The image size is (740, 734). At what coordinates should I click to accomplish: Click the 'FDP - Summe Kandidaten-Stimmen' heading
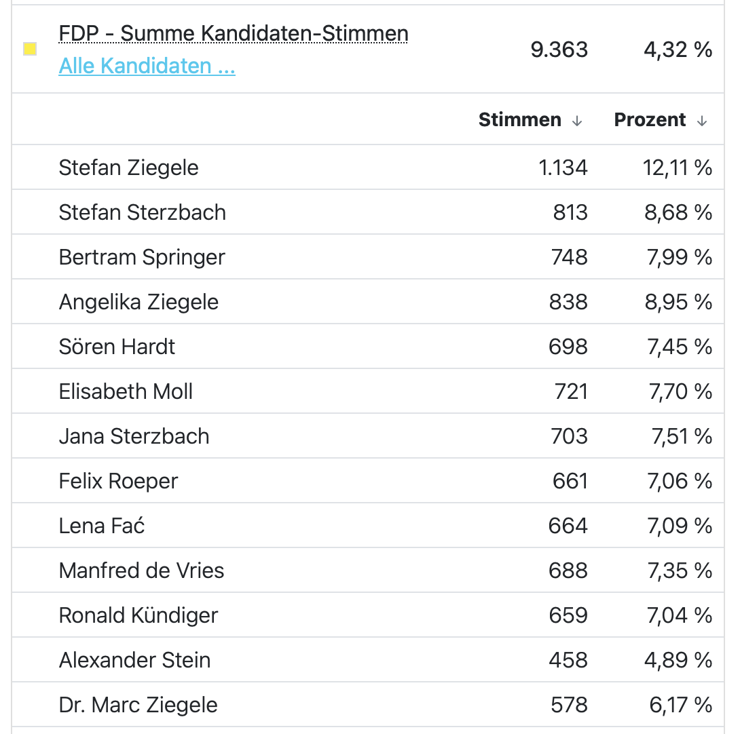pos(233,33)
